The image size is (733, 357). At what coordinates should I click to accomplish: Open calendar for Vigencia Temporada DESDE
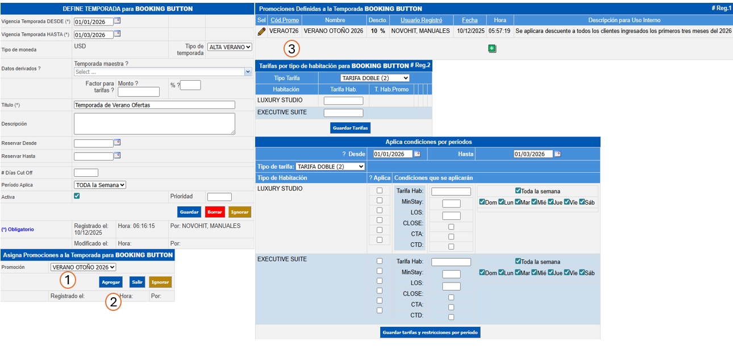pyautogui.click(x=117, y=20)
